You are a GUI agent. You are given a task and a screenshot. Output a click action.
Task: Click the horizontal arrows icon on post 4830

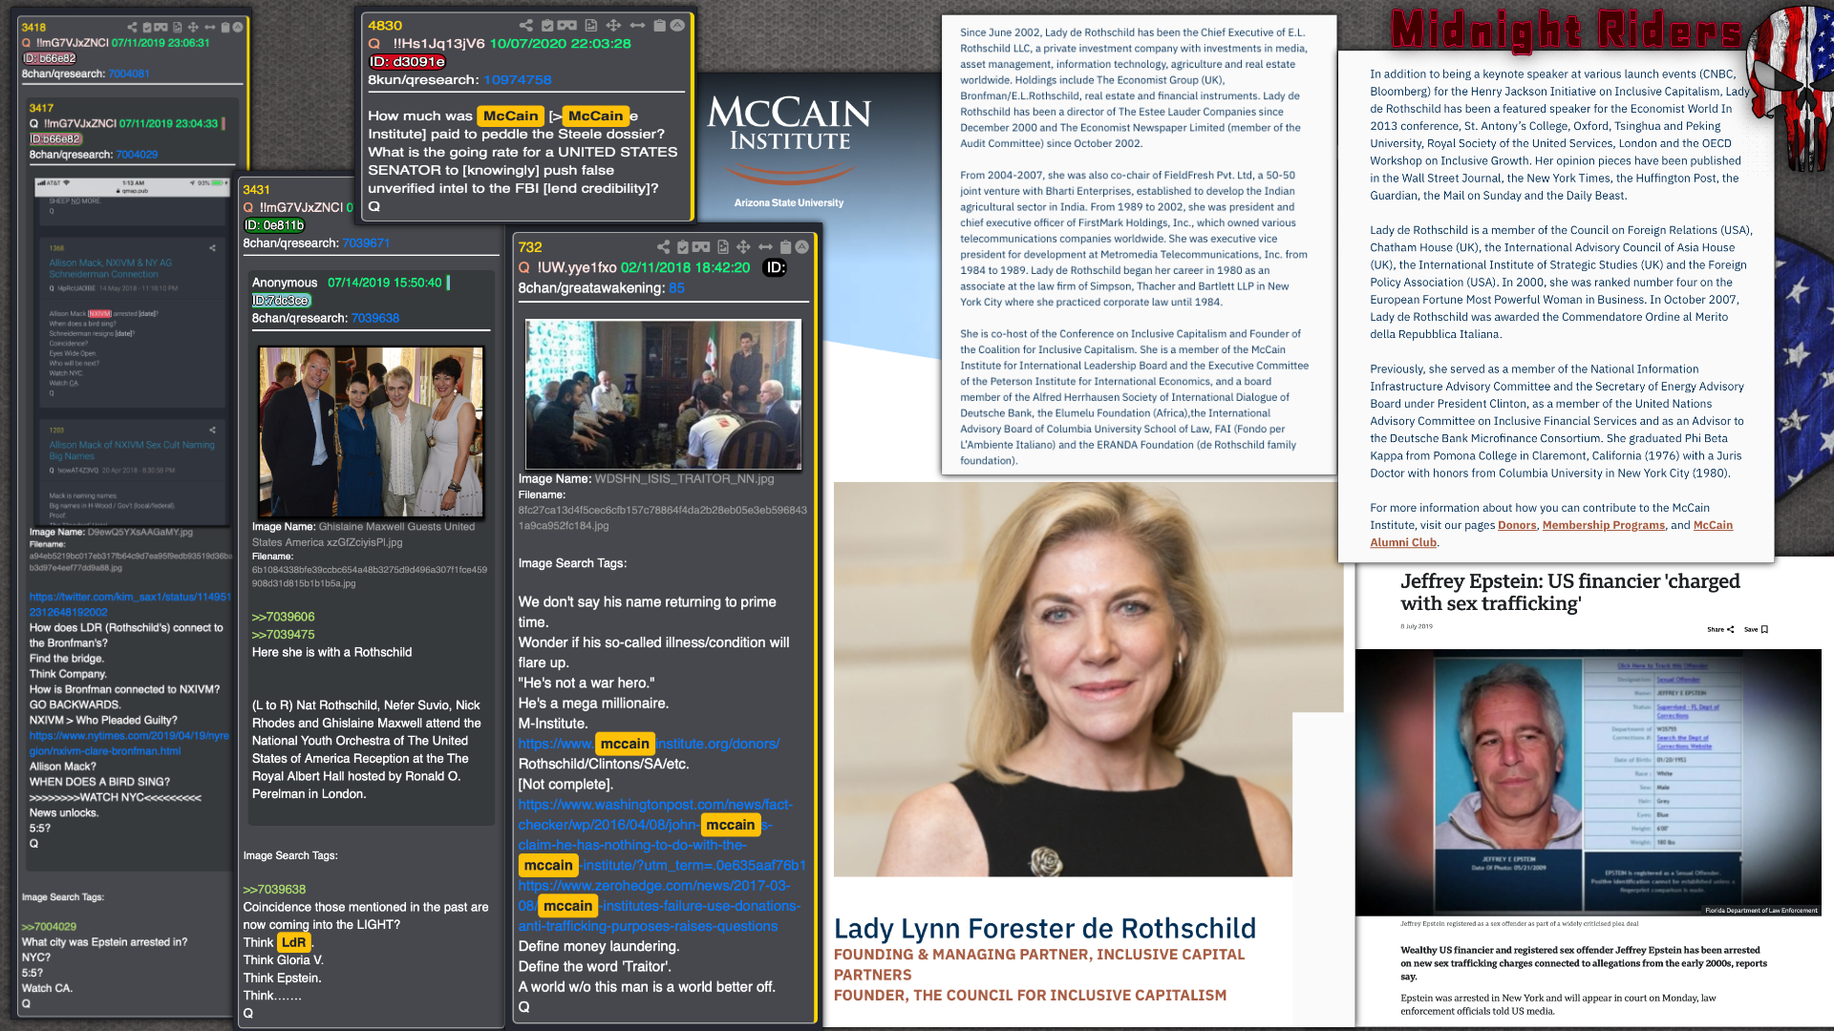tap(637, 26)
